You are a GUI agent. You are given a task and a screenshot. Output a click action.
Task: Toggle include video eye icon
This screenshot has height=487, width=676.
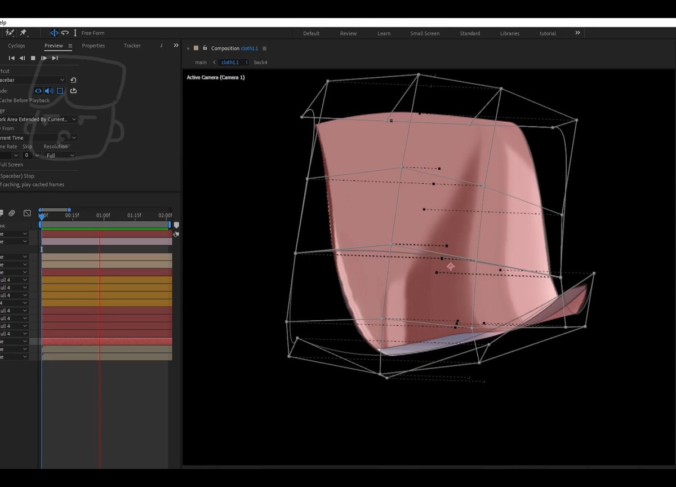point(38,91)
